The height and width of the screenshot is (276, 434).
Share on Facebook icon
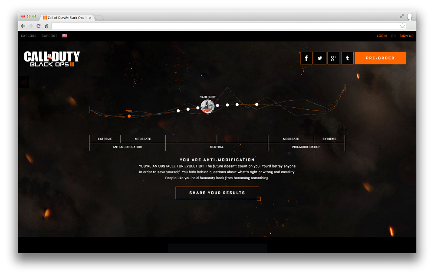306,58
